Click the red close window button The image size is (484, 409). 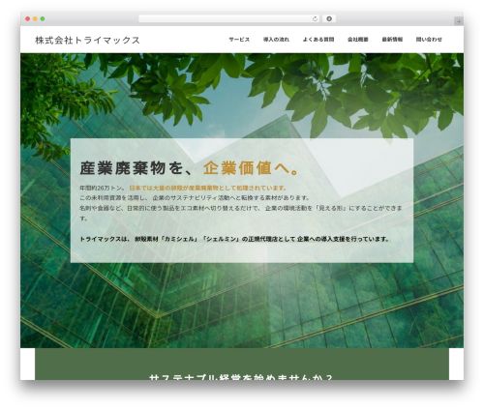28,19
